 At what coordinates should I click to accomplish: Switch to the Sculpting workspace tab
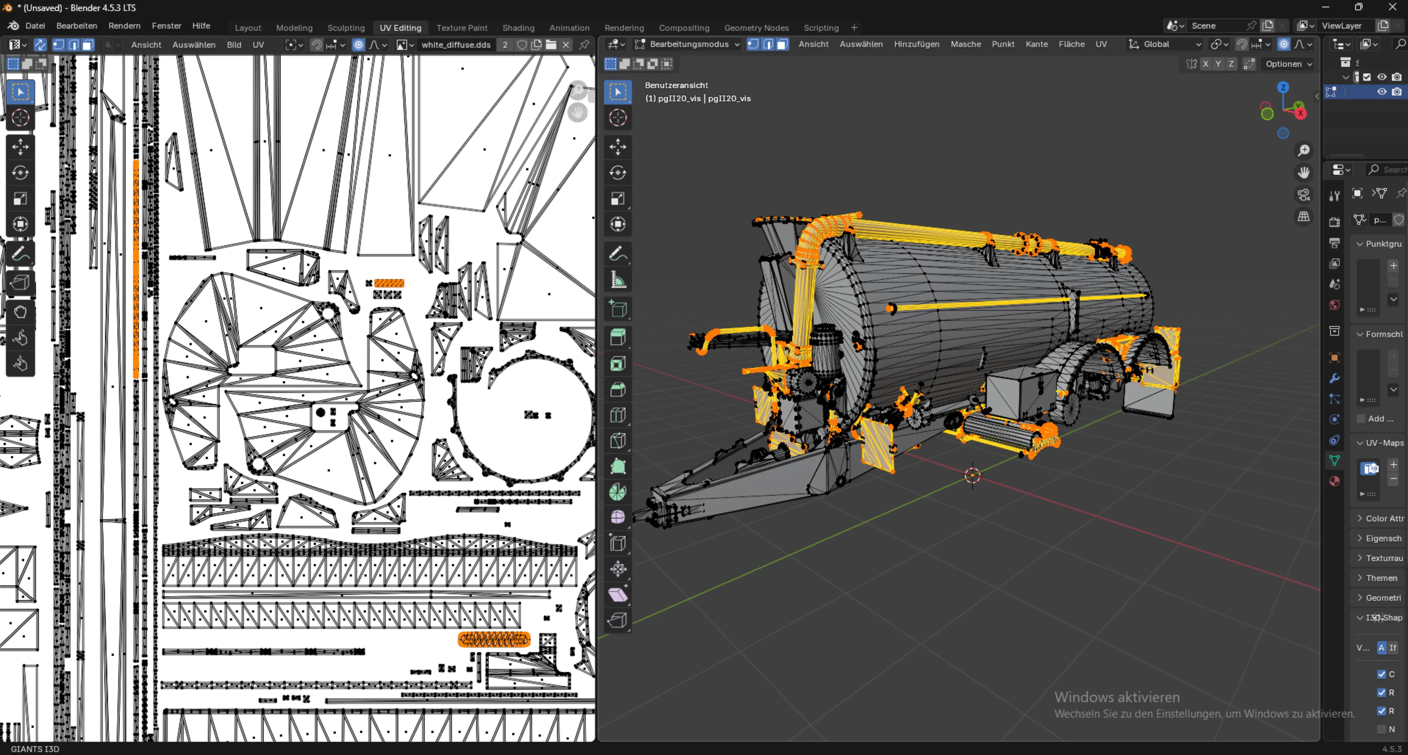coord(346,28)
